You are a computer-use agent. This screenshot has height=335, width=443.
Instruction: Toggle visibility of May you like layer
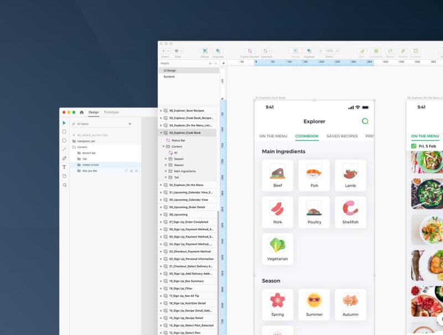tap(136, 171)
